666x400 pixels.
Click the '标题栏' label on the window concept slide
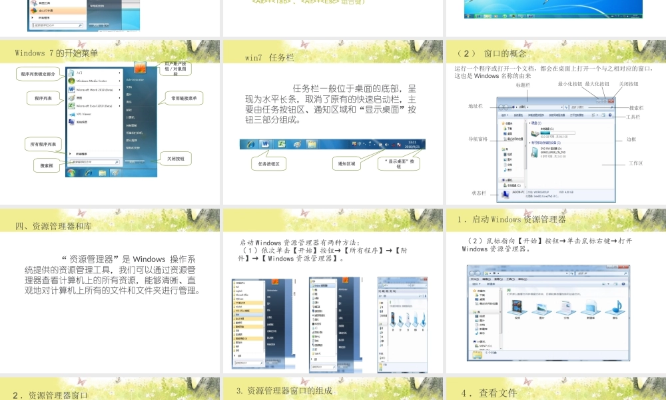click(523, 85)
